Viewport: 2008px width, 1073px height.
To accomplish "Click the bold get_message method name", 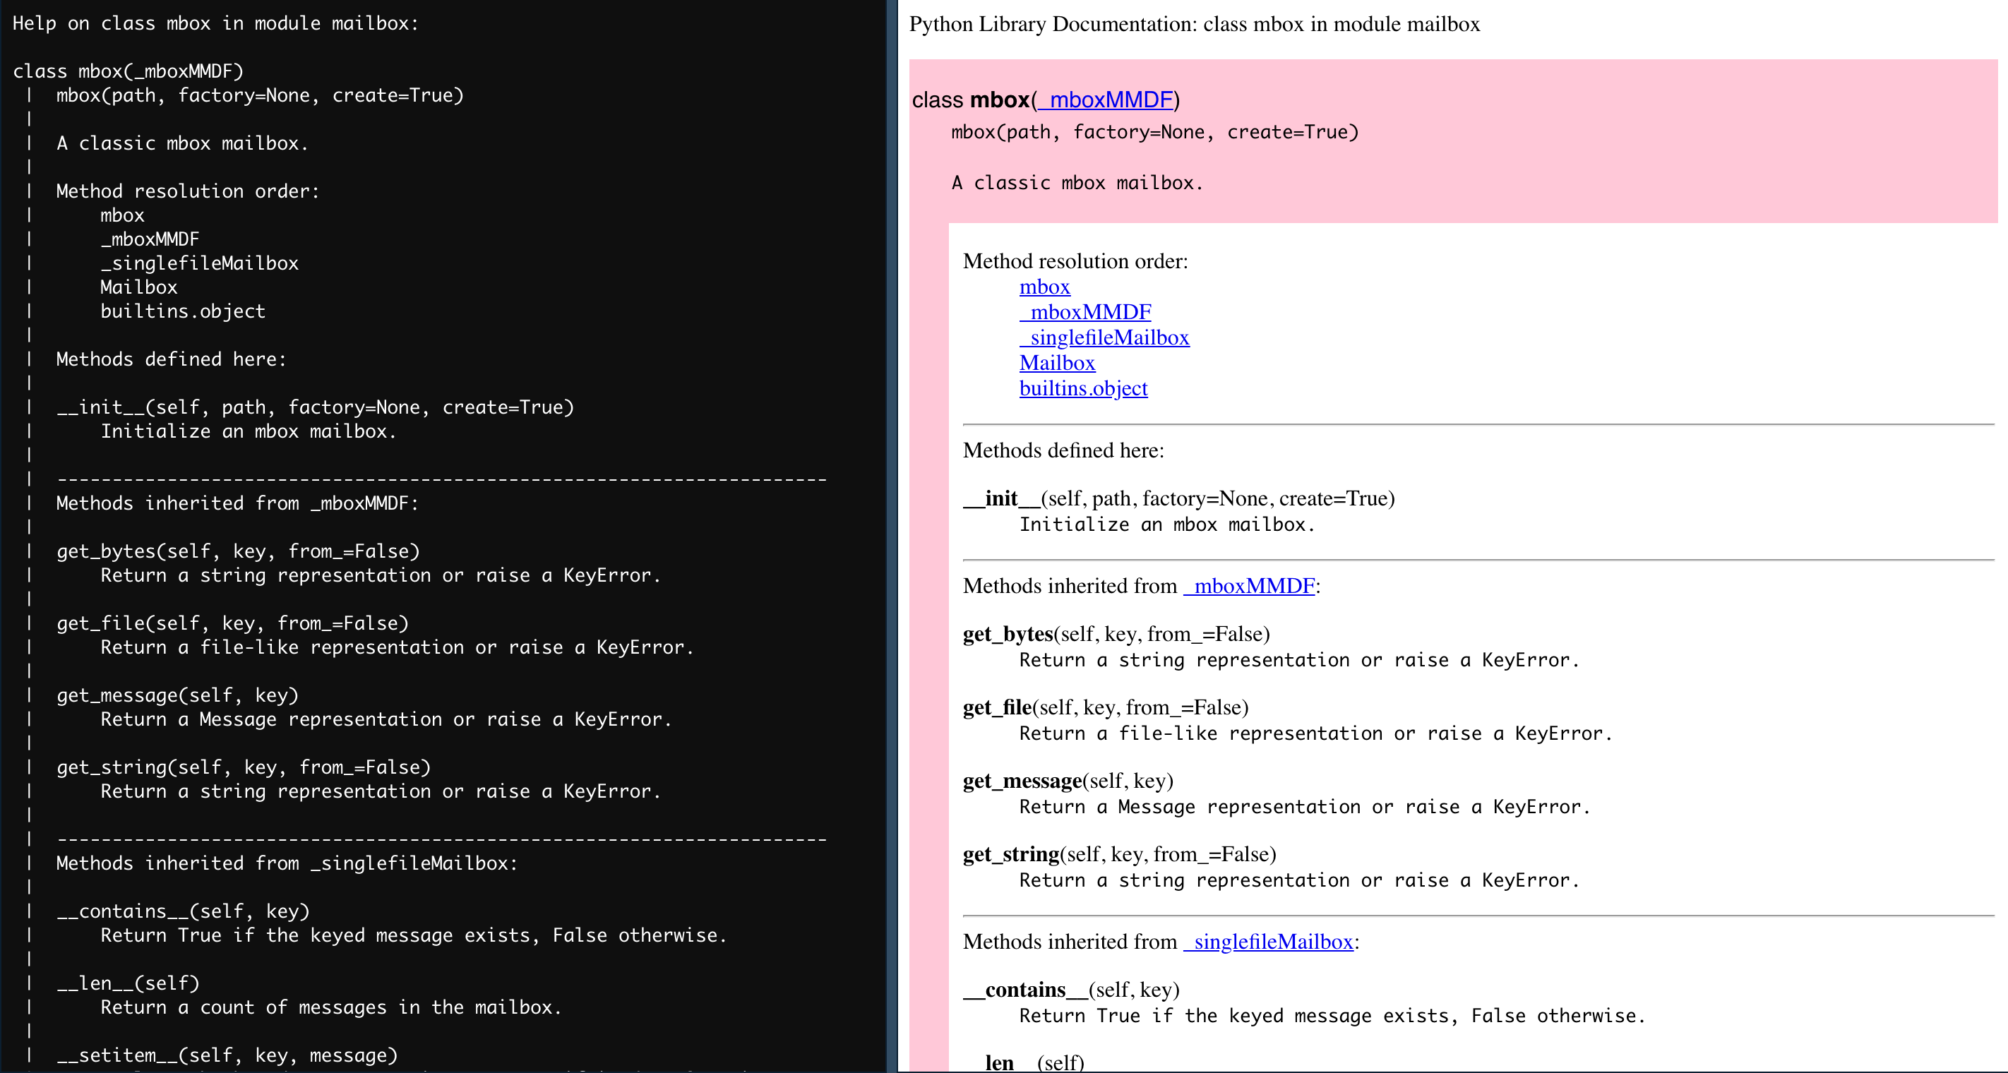I will tap(1022, 781).
